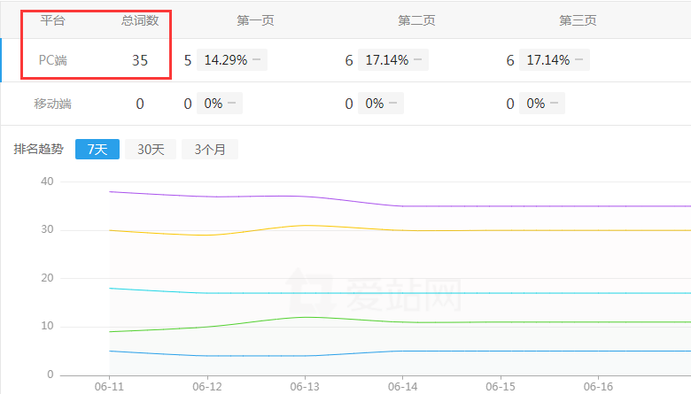Click the PC端 total keyword count 35
Viewport: 691px width, 394px height.
point(140,60)
